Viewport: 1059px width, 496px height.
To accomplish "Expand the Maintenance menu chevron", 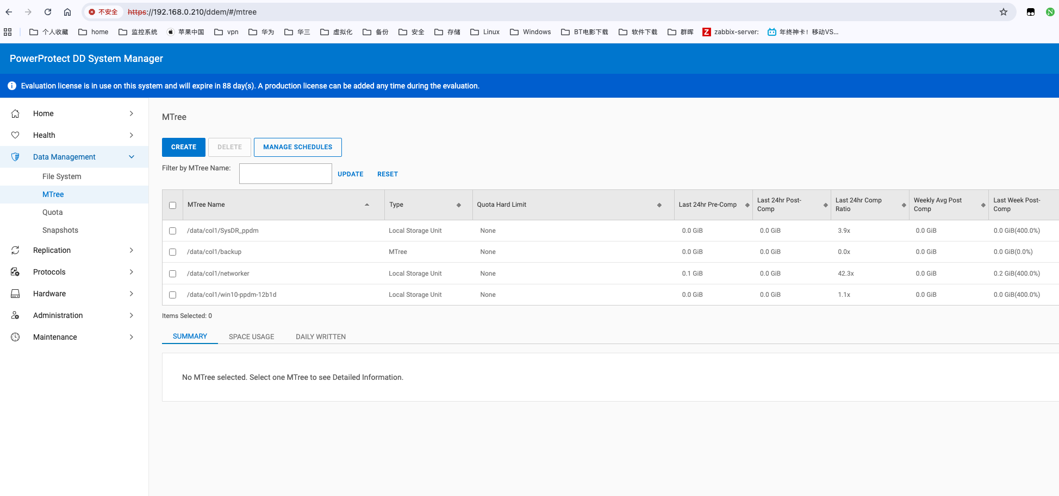I will [132, 337].
